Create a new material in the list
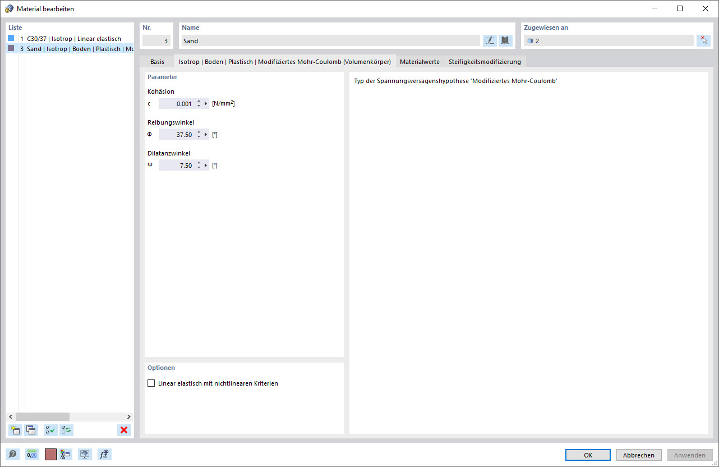The width and height of the screenshot is (719, 467). tap(15, 431)
